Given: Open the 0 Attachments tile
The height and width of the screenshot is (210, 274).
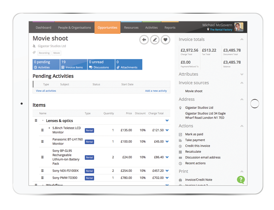Looking at the screenshot, I should click(129, 64).
